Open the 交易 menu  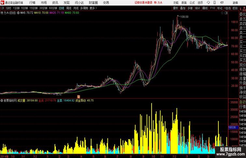click(x=106, y=3)
